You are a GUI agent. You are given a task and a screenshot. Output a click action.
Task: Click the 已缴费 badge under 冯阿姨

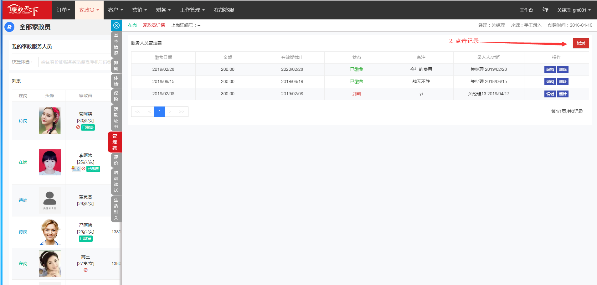[86, 239]
